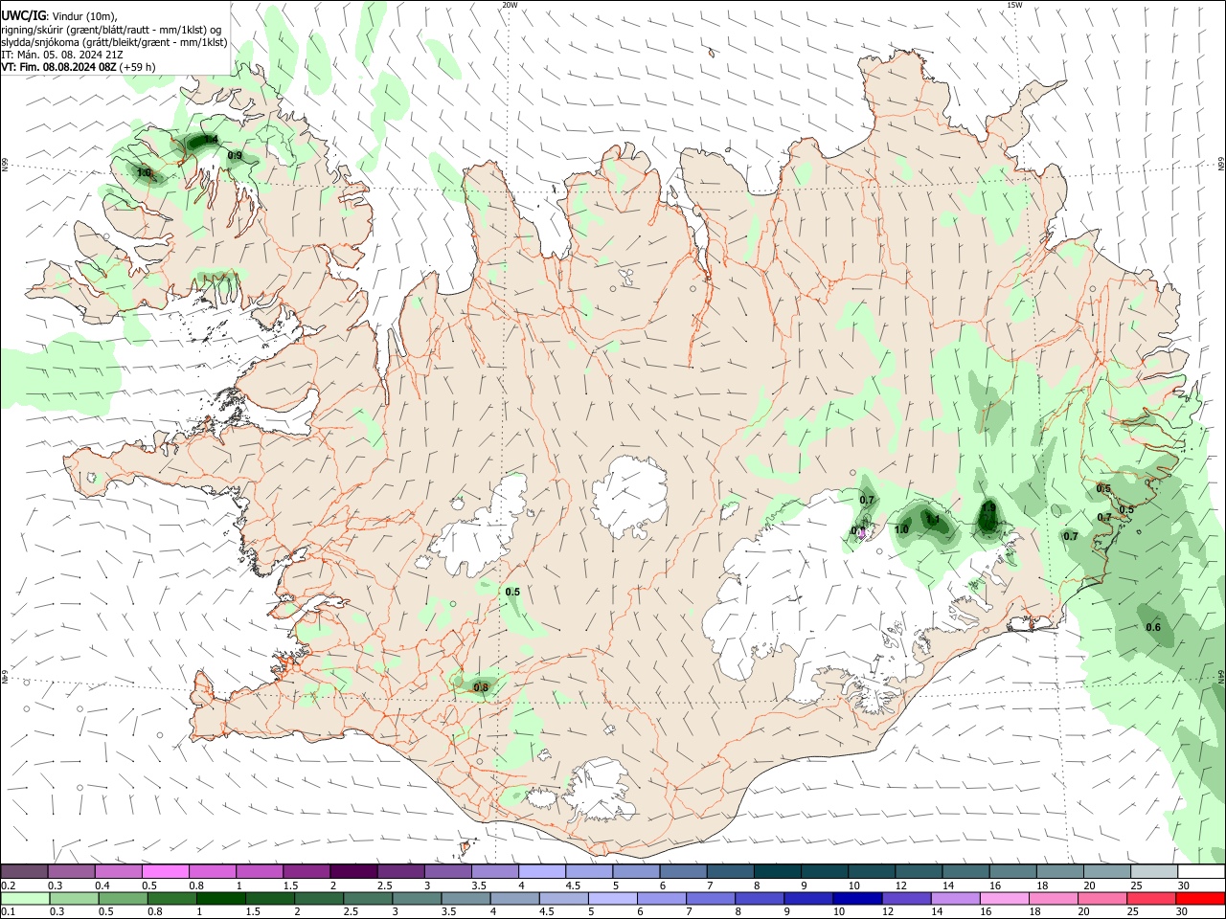Select the grey-green 3 swatch in the rain legend

coord(418,898)
